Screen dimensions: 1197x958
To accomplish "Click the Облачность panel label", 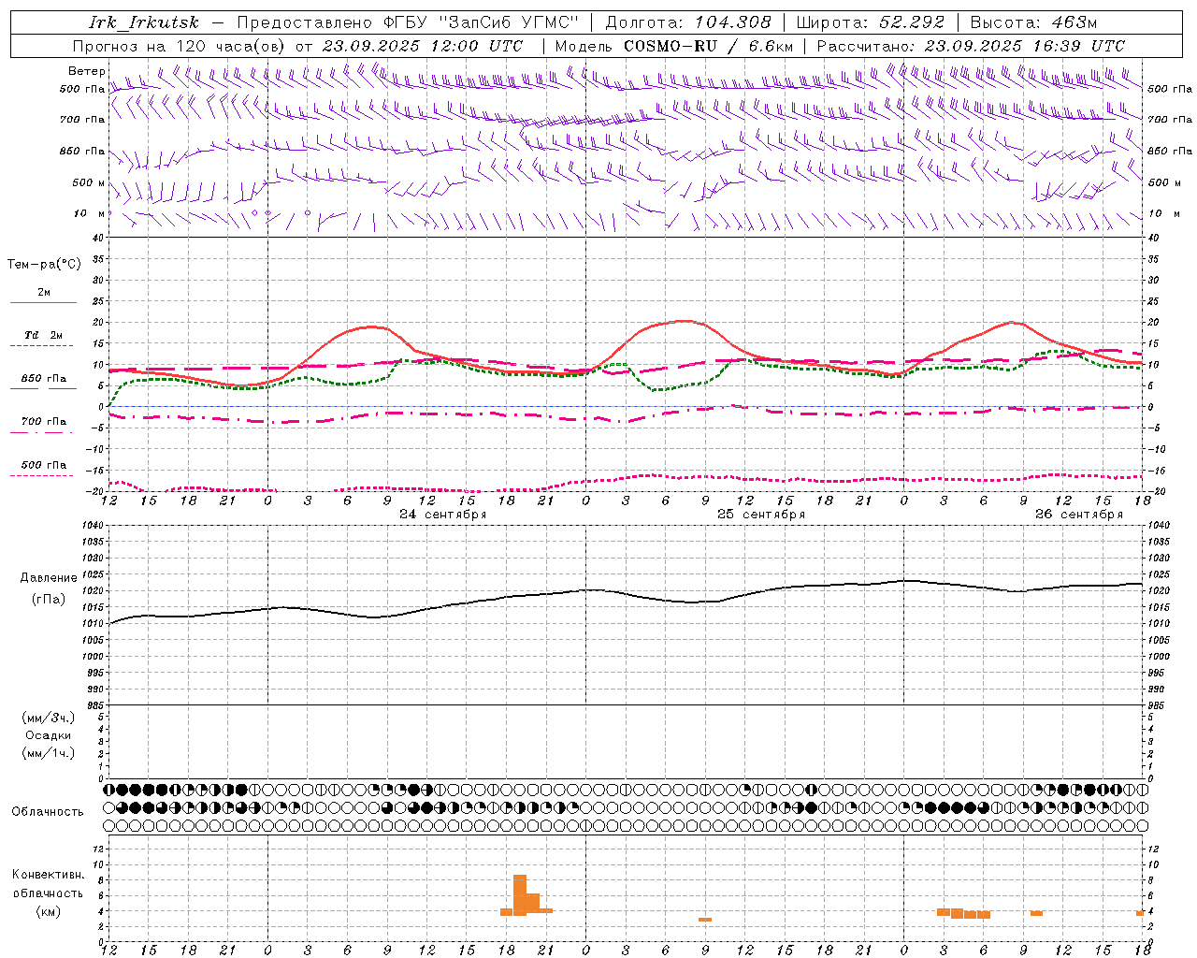I will point(48,811).
